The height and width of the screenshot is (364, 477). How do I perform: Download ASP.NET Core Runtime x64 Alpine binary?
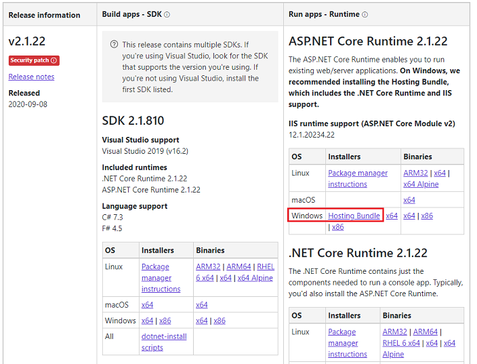coord(421,184)
